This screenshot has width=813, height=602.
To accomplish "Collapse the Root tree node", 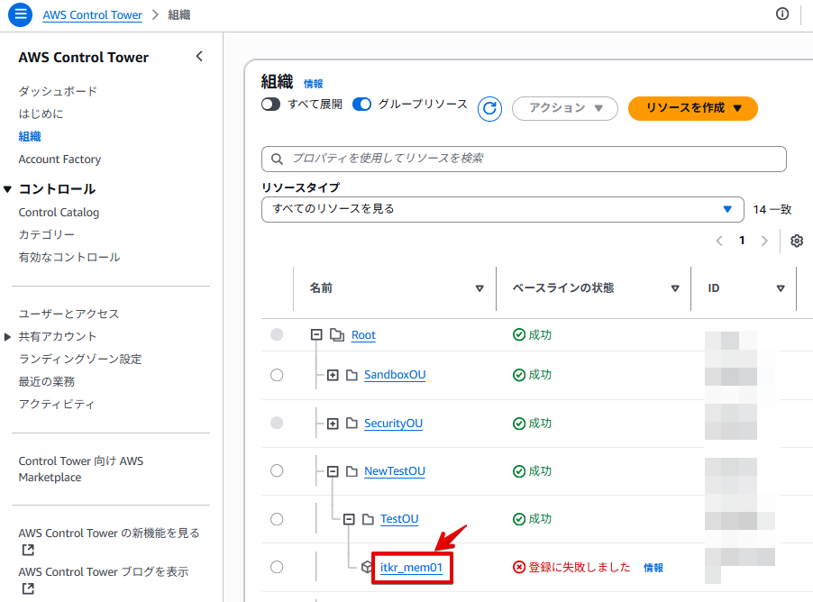I will pyautogui.click(x=316, y=335).
